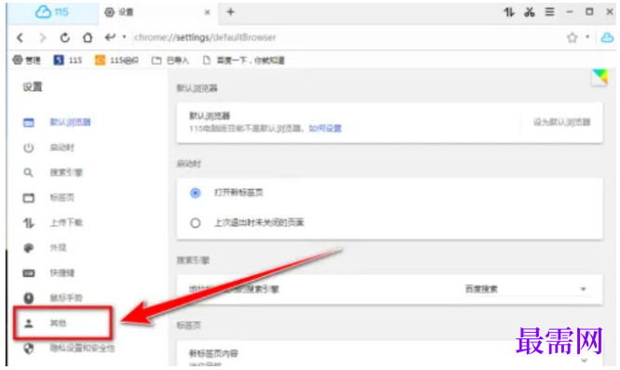
Task: Choose 上次退出时未关闭的页面 radio option
Action: click(x=195, y=223)
